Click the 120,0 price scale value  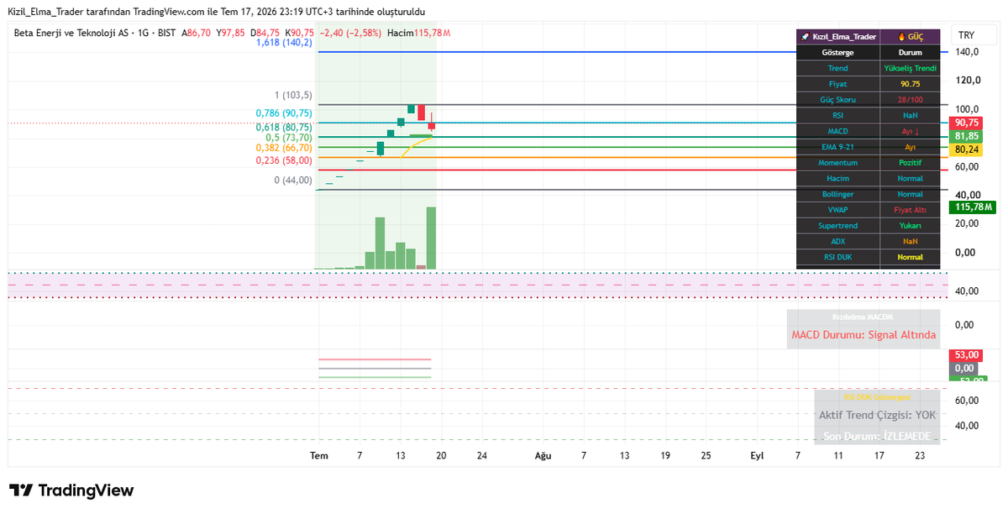967,81
